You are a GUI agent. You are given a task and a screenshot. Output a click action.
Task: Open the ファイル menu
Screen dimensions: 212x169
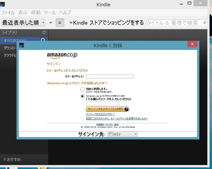(x=8, y=13)
